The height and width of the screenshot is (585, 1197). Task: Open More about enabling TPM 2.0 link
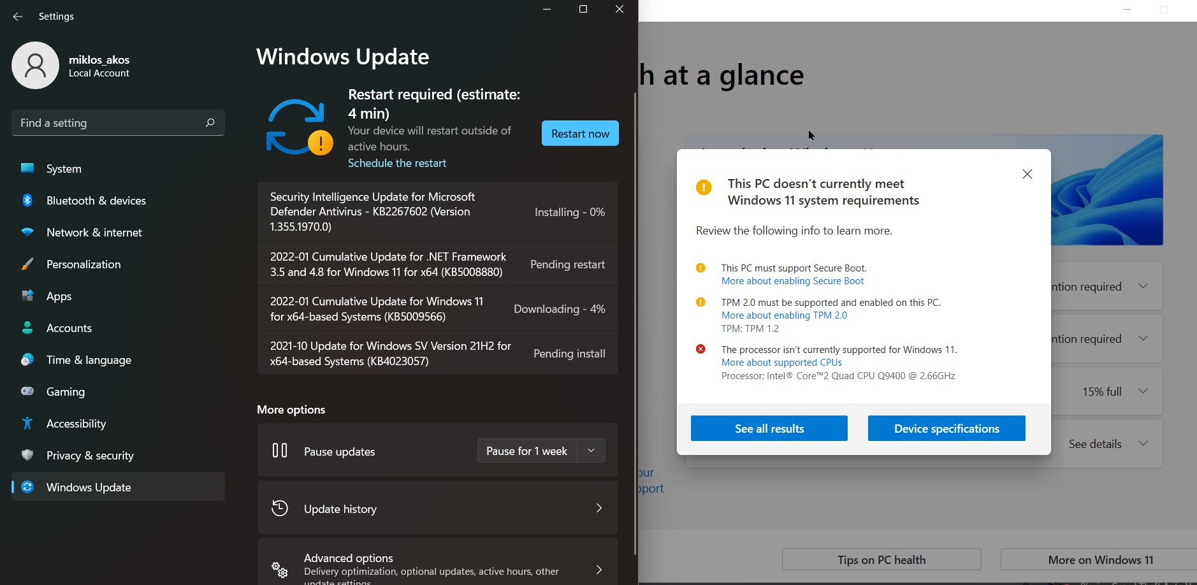pyautogui.click(x=784, y=315)
